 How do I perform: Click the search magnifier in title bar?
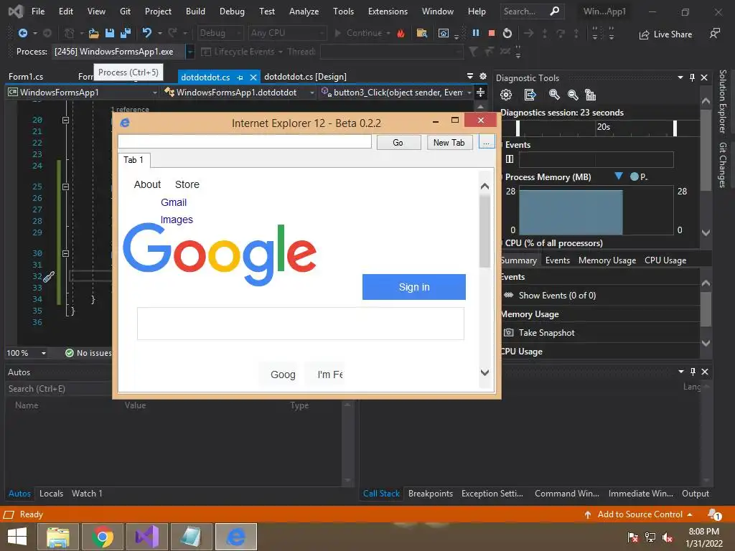click(x=555, y=11)
